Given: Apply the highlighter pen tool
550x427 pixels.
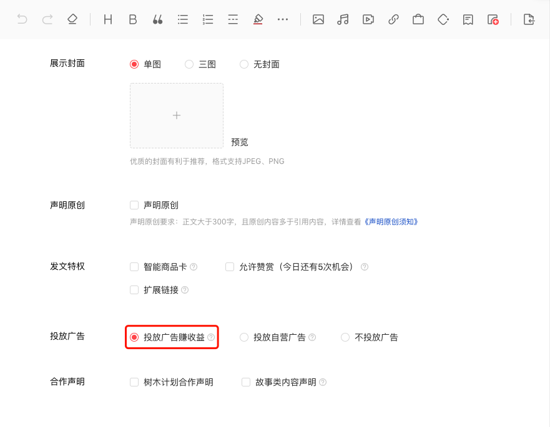Looking at the screenshot, I should point(258,19).
